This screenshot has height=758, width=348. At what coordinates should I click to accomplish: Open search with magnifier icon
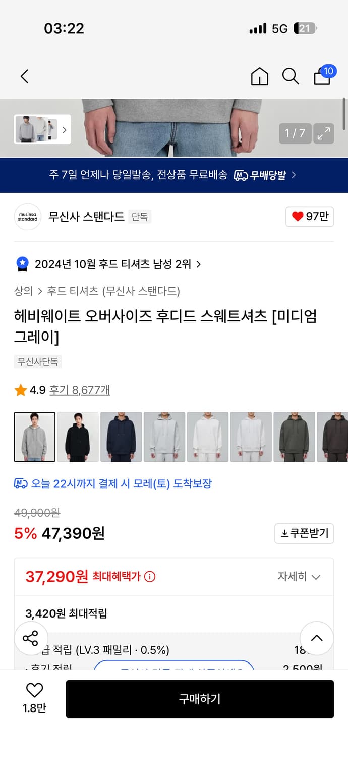pos(291,76)
